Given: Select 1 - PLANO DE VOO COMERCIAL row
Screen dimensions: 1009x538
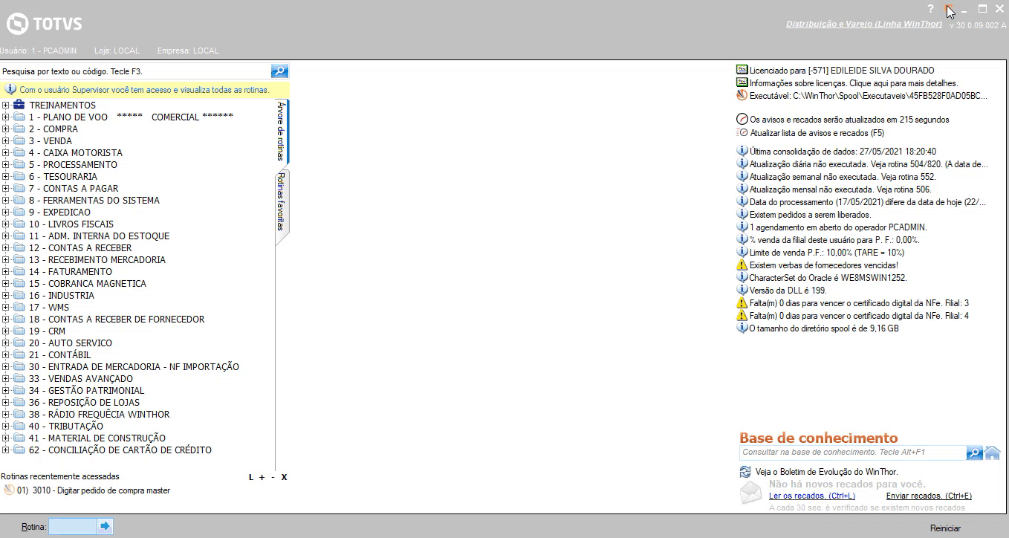Looking at the screenshot, I should tap(131, 117).
